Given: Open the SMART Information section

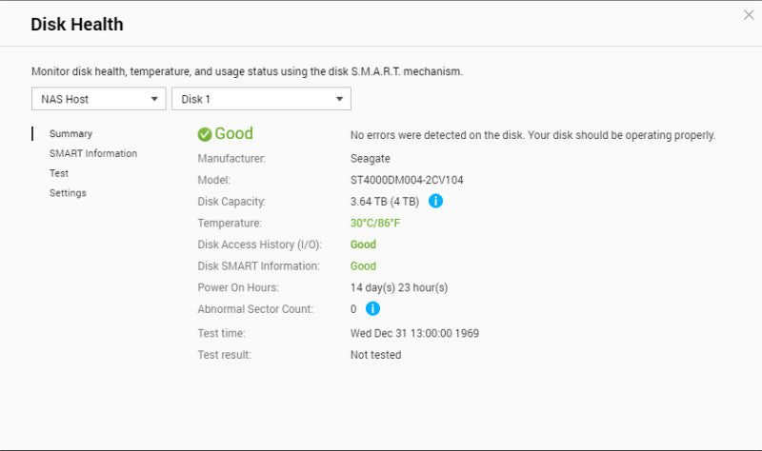Looking at the screenshot, I should (x=92, y=153).
